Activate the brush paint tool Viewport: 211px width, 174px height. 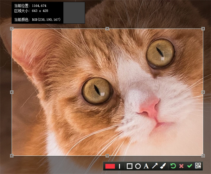pyautogui.click(x=163, y=166)
